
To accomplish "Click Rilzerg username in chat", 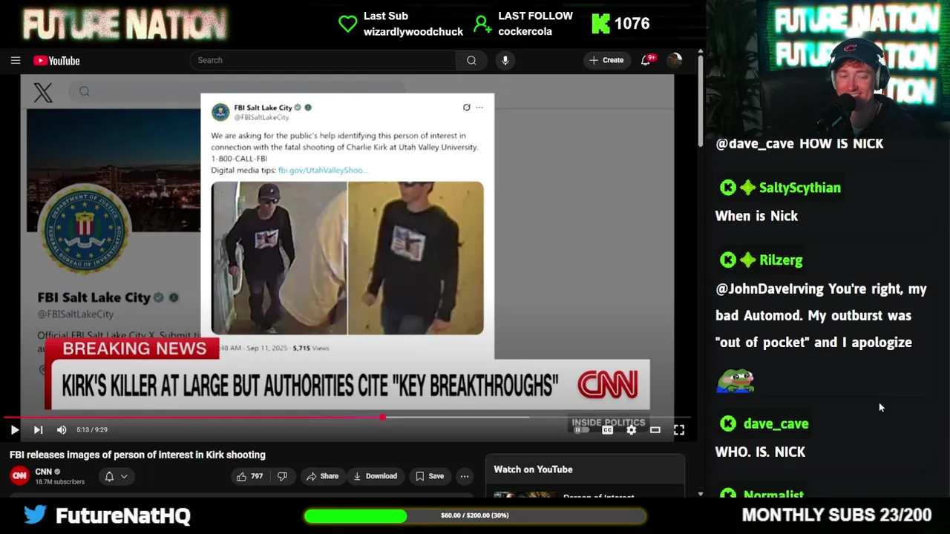I will [x=781, y=260].
